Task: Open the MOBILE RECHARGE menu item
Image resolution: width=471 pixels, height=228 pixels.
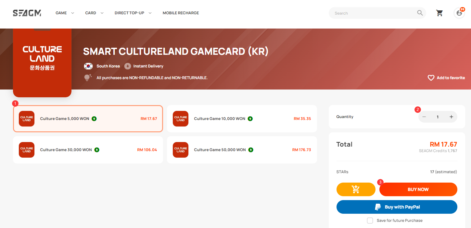Action: [181, 13]
